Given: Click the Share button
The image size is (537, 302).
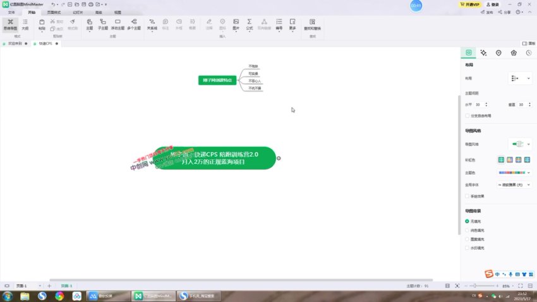Looking at the screenshot, I should point(505,12).
